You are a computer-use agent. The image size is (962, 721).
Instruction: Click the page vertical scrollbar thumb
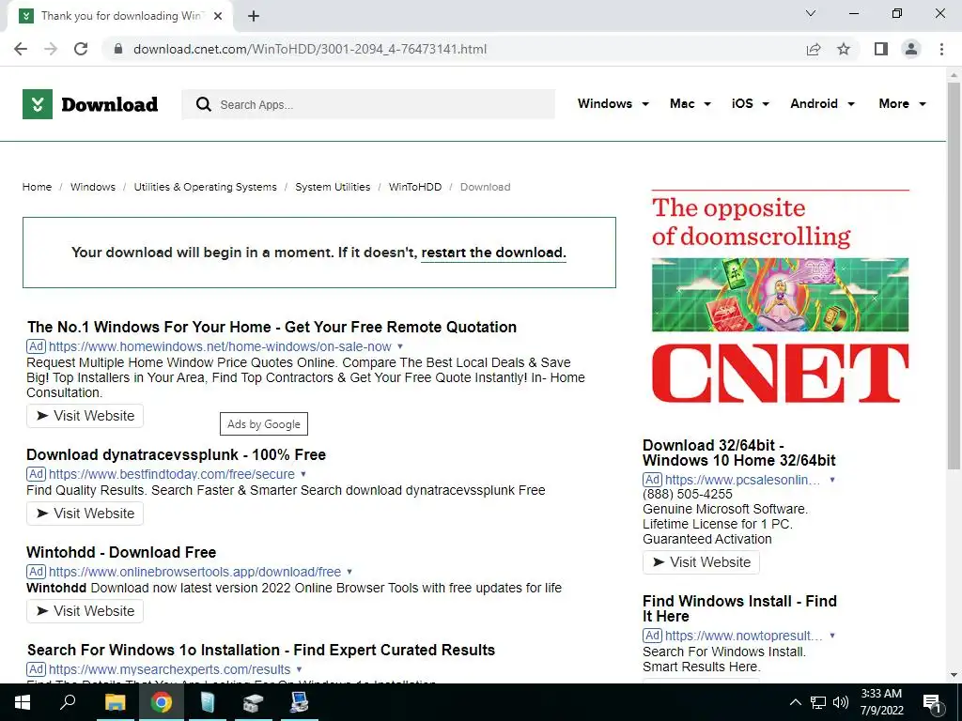point(954,276)
